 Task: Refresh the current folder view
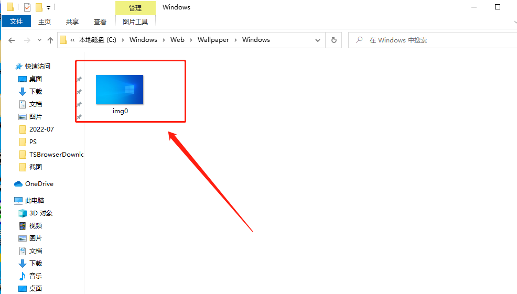tap(333, 40)
